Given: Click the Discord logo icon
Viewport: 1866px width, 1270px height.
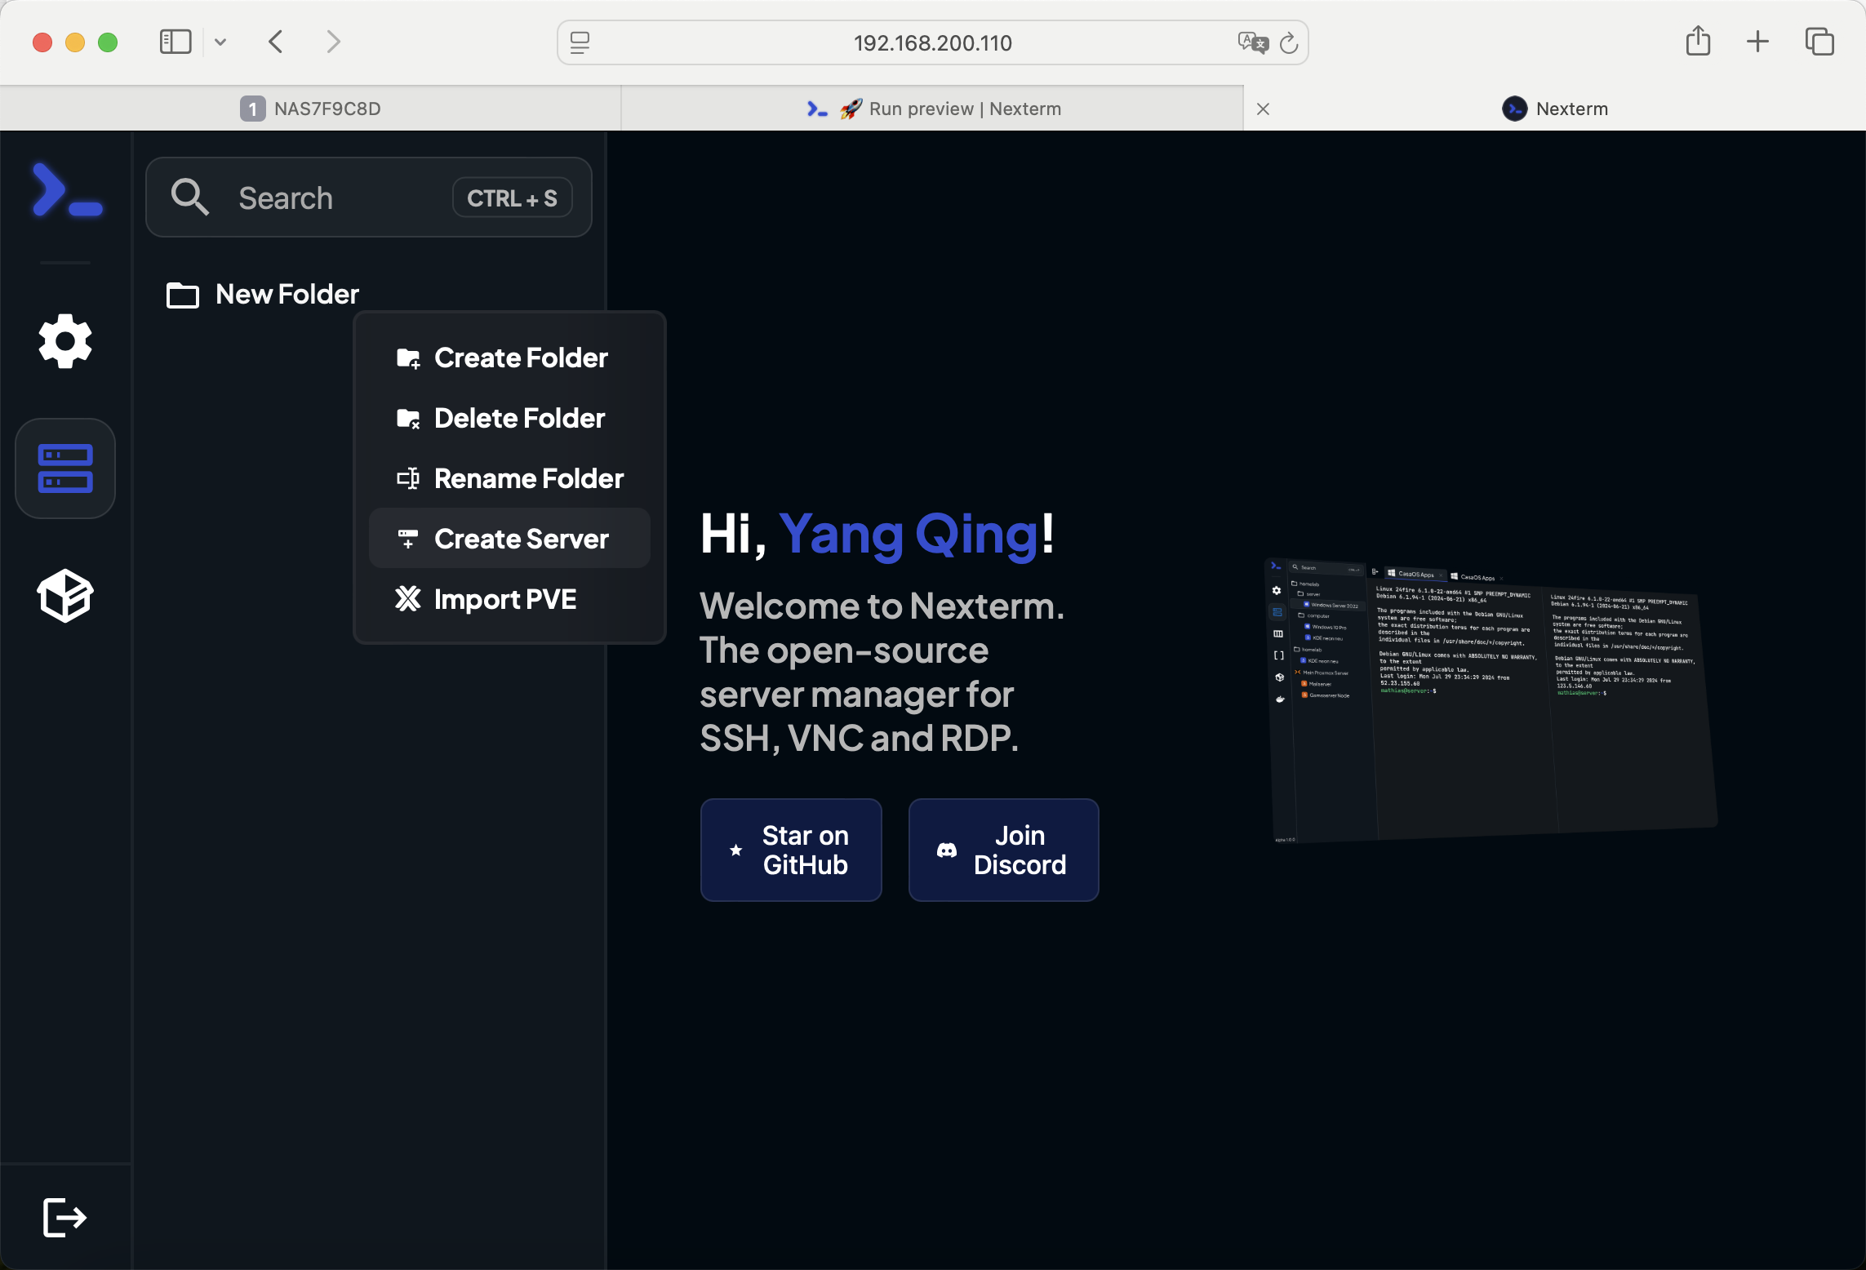Looking at the screenshot, I should [x=946, y=850].
